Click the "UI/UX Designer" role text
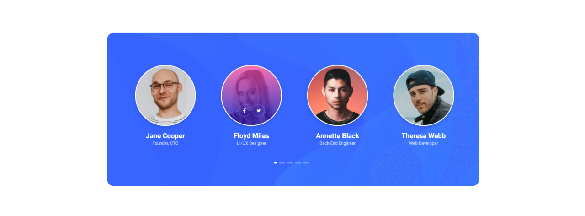The width and height of the screenshot is (585, 216). (251, 143)
